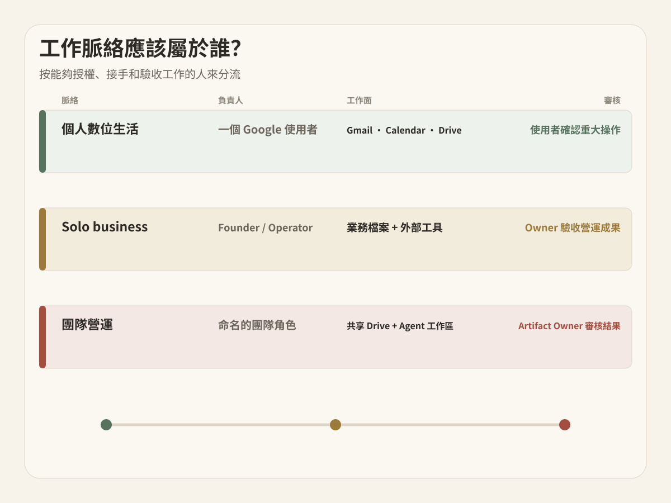
Task: Click the 負責人 column header
Action: click(230, 101)
